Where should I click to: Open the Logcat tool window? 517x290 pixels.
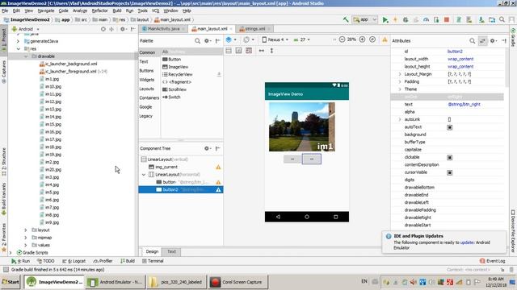coord(74,261)
